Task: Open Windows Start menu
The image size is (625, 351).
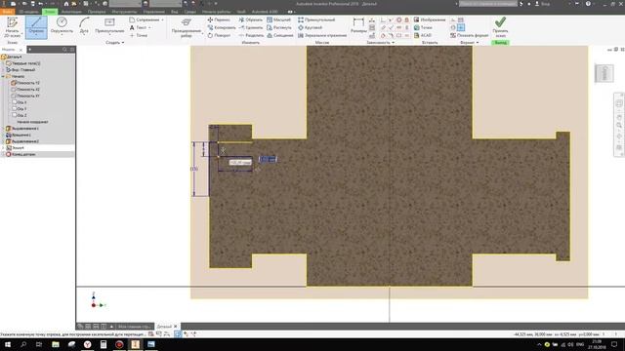Action: click(x=8, y=344)
